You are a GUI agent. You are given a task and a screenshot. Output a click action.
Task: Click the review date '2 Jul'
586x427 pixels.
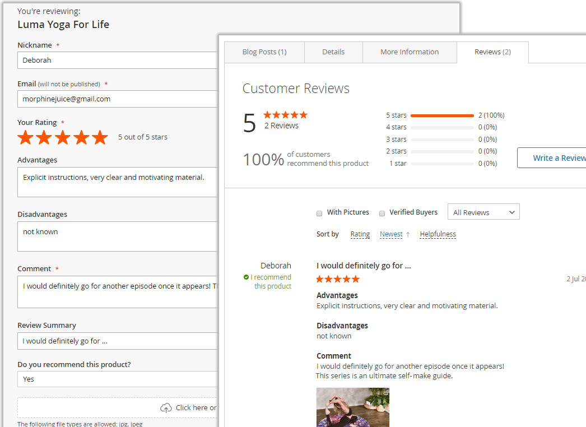(x=576, y=279)
